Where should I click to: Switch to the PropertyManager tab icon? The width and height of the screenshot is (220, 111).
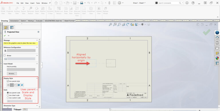[x=12, y=28]
